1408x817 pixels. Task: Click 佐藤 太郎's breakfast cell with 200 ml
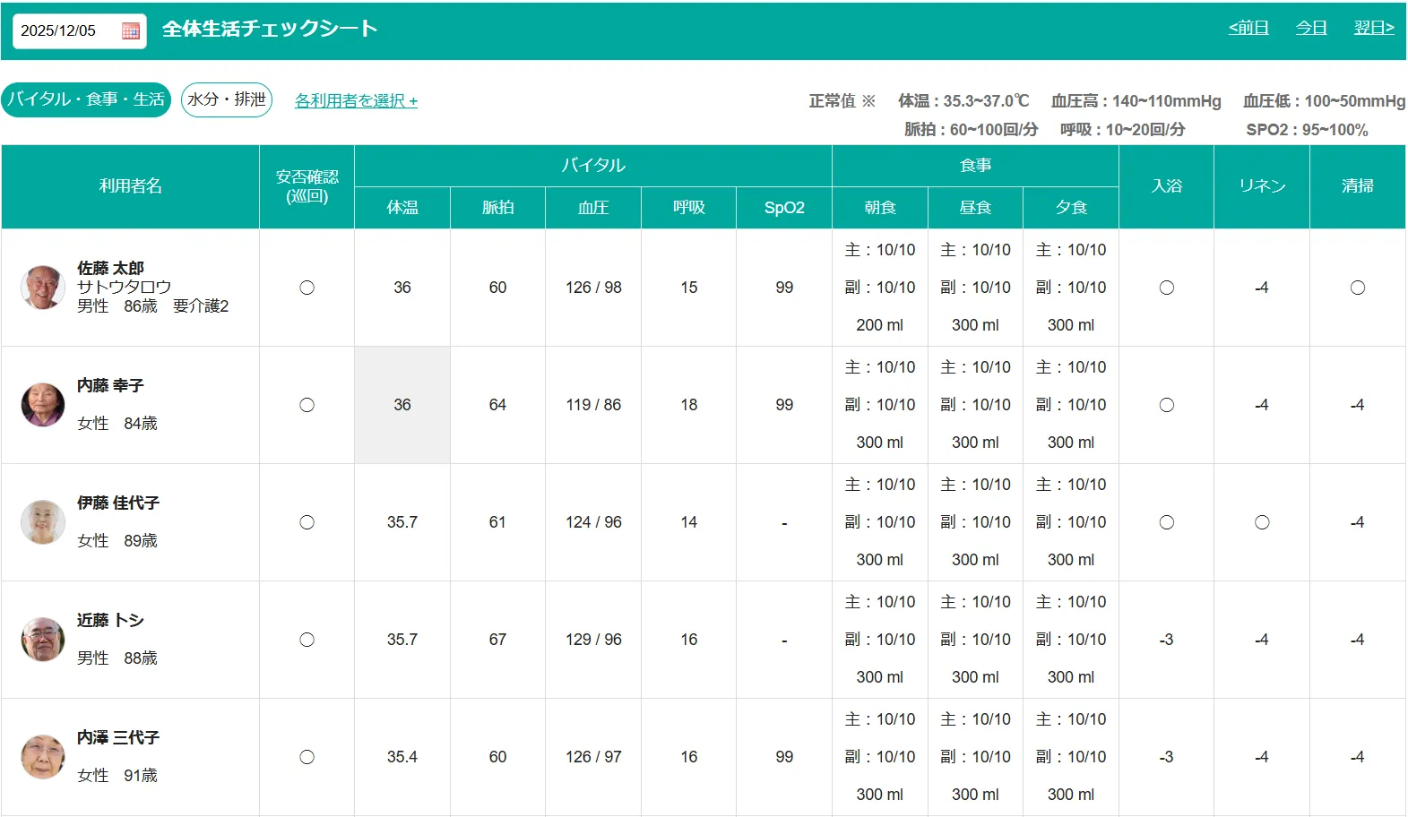[x=880, y=288]
